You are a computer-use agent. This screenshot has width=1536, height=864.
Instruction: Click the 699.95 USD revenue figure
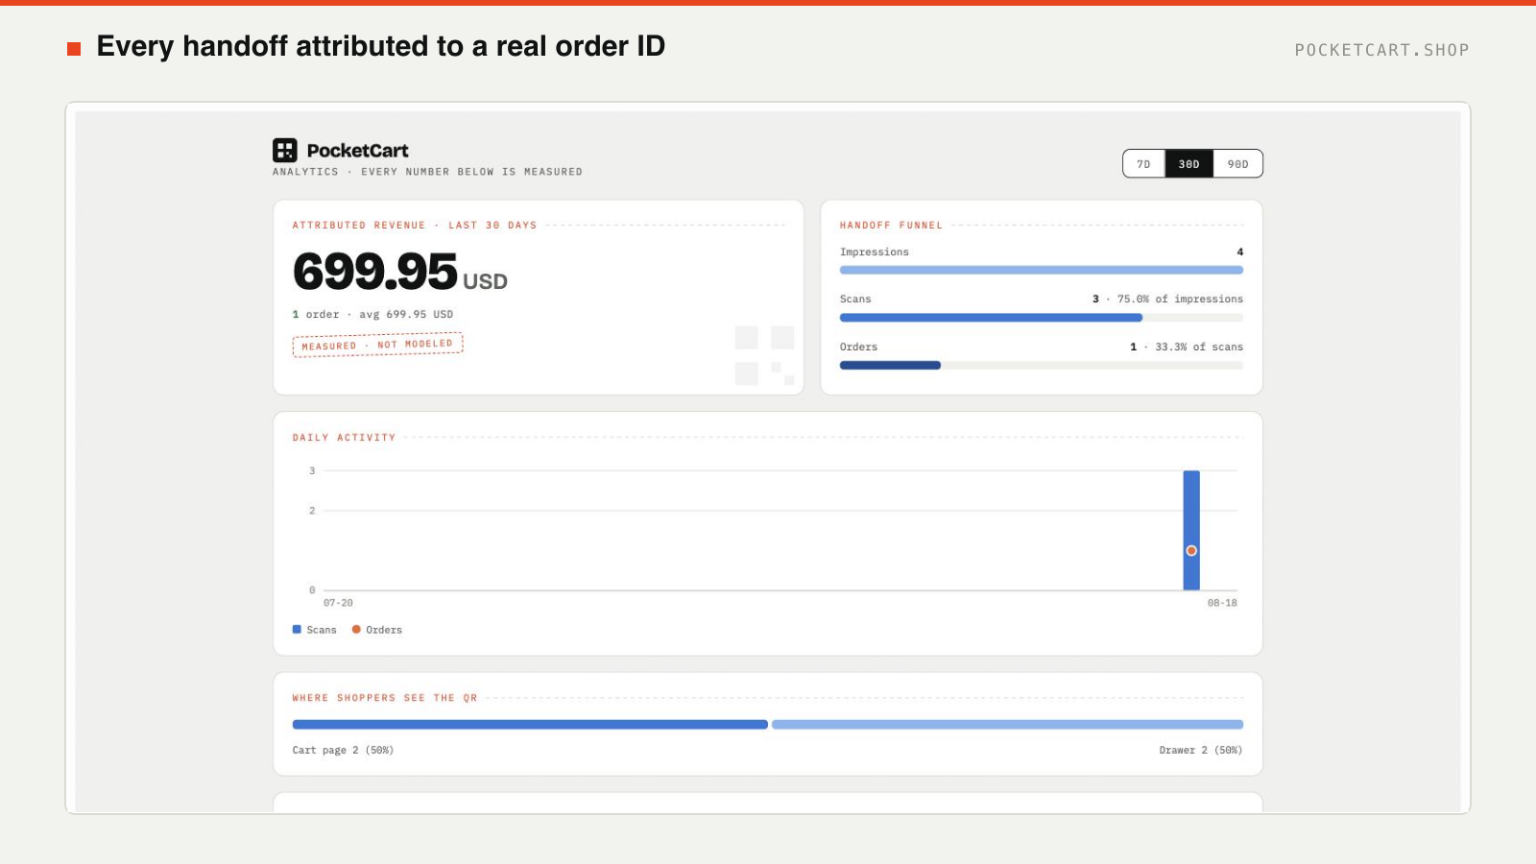(x=400, y=272)
